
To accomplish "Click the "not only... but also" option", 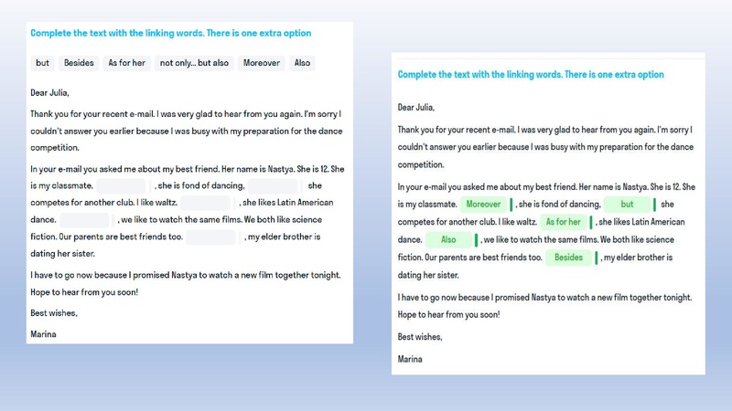I will coord(195,63).
